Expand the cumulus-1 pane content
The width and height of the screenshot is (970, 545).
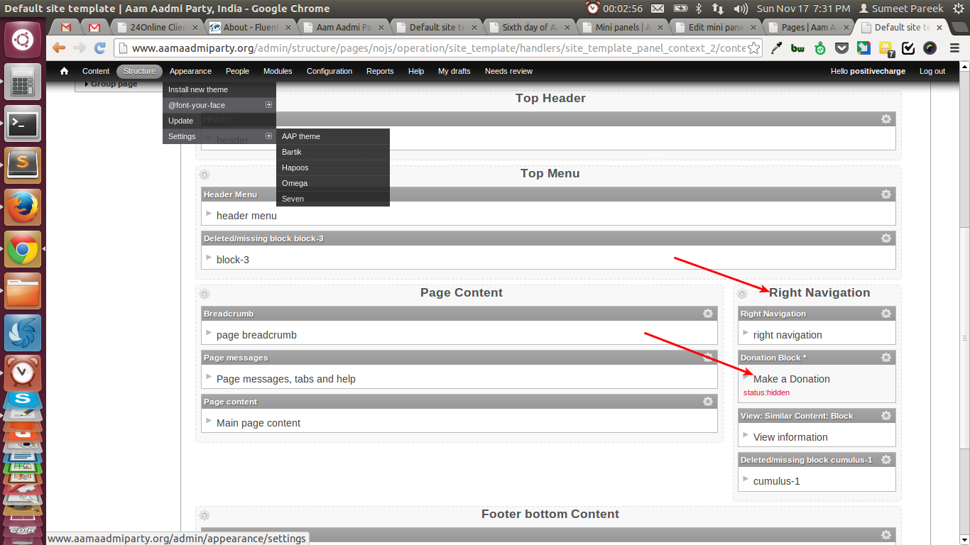tap(746, 478)
